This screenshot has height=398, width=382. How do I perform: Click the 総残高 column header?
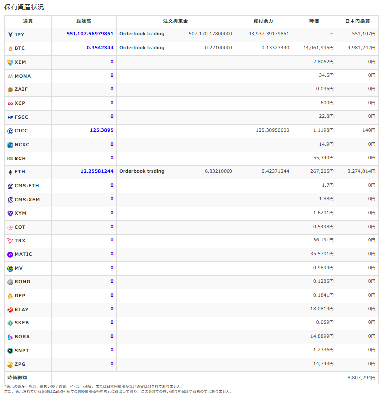tap(84, 21)
